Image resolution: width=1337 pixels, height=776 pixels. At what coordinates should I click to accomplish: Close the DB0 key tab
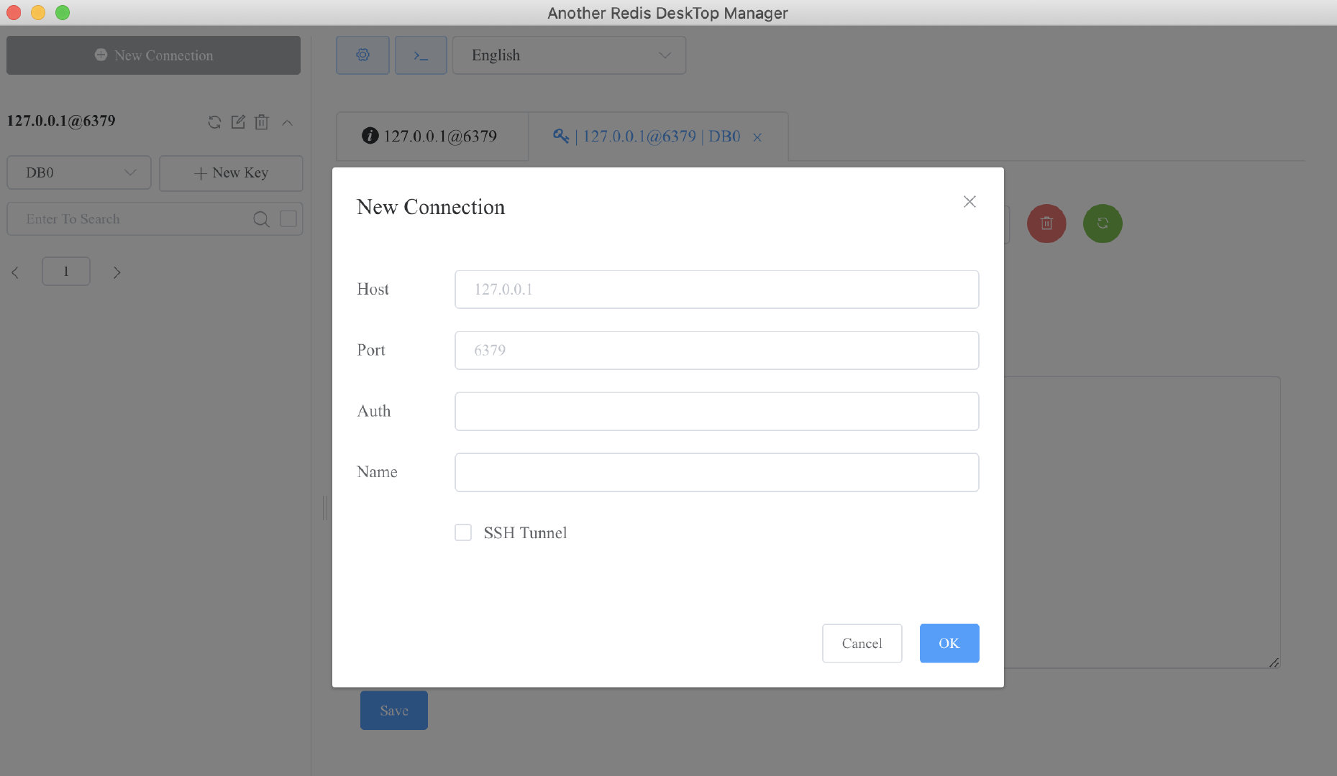pos(757,137)
